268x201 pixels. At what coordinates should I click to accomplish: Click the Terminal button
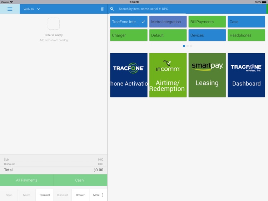45,195
